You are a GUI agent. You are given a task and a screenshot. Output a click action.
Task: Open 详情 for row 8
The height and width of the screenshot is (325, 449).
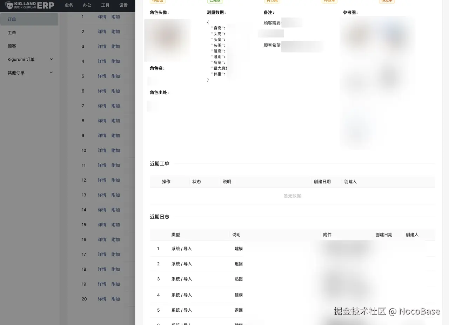pos(102,121)
